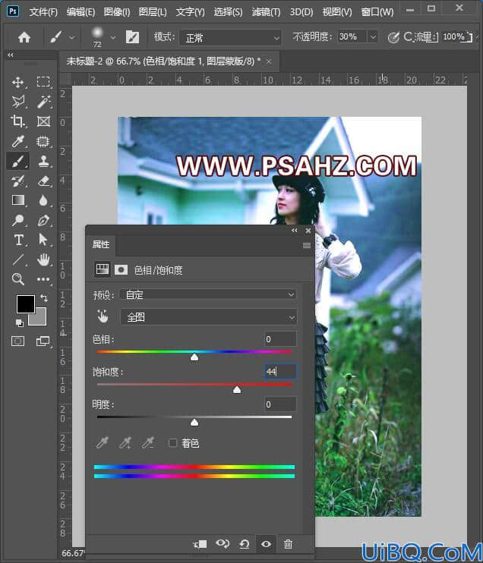Open the brush settings panel icon
The width and height of the screenshot is (483, 563).
pos(132,37)
